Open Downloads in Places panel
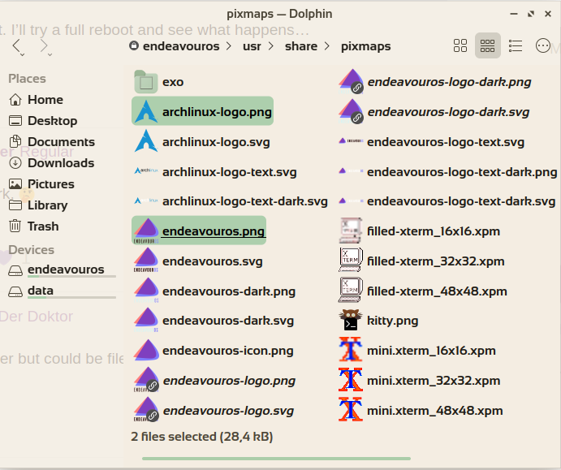Image resolution: width=561 pixels, height=470 pixels. click(x=60, y=163)
